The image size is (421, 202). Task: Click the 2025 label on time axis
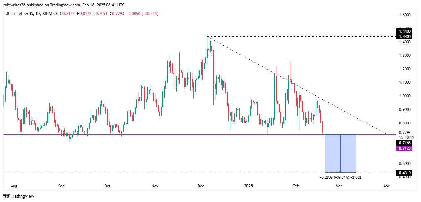point(248,186)
